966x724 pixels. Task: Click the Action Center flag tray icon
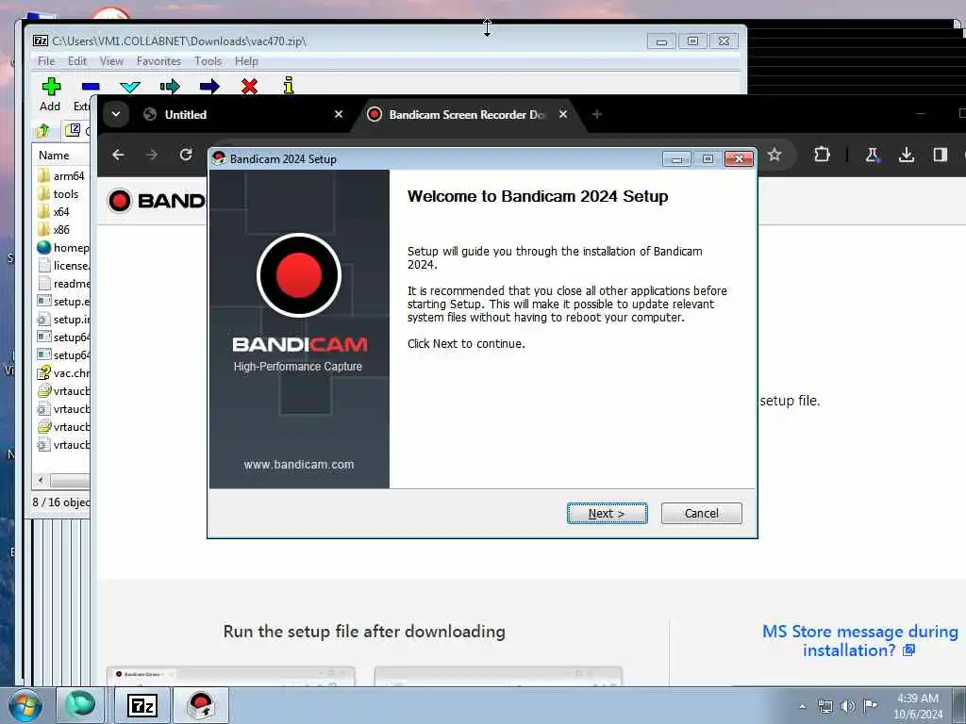[x=870, y=706]
